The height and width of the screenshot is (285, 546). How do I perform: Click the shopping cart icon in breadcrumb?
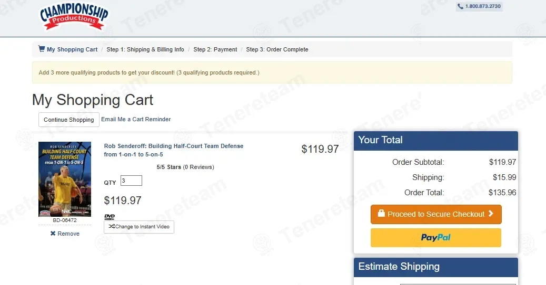[x=42, y=49]
